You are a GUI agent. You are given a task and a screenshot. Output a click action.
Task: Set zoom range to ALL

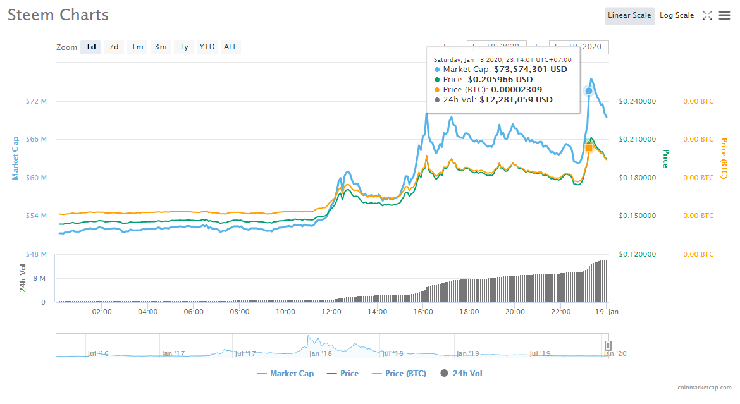(x=230, y=47)
